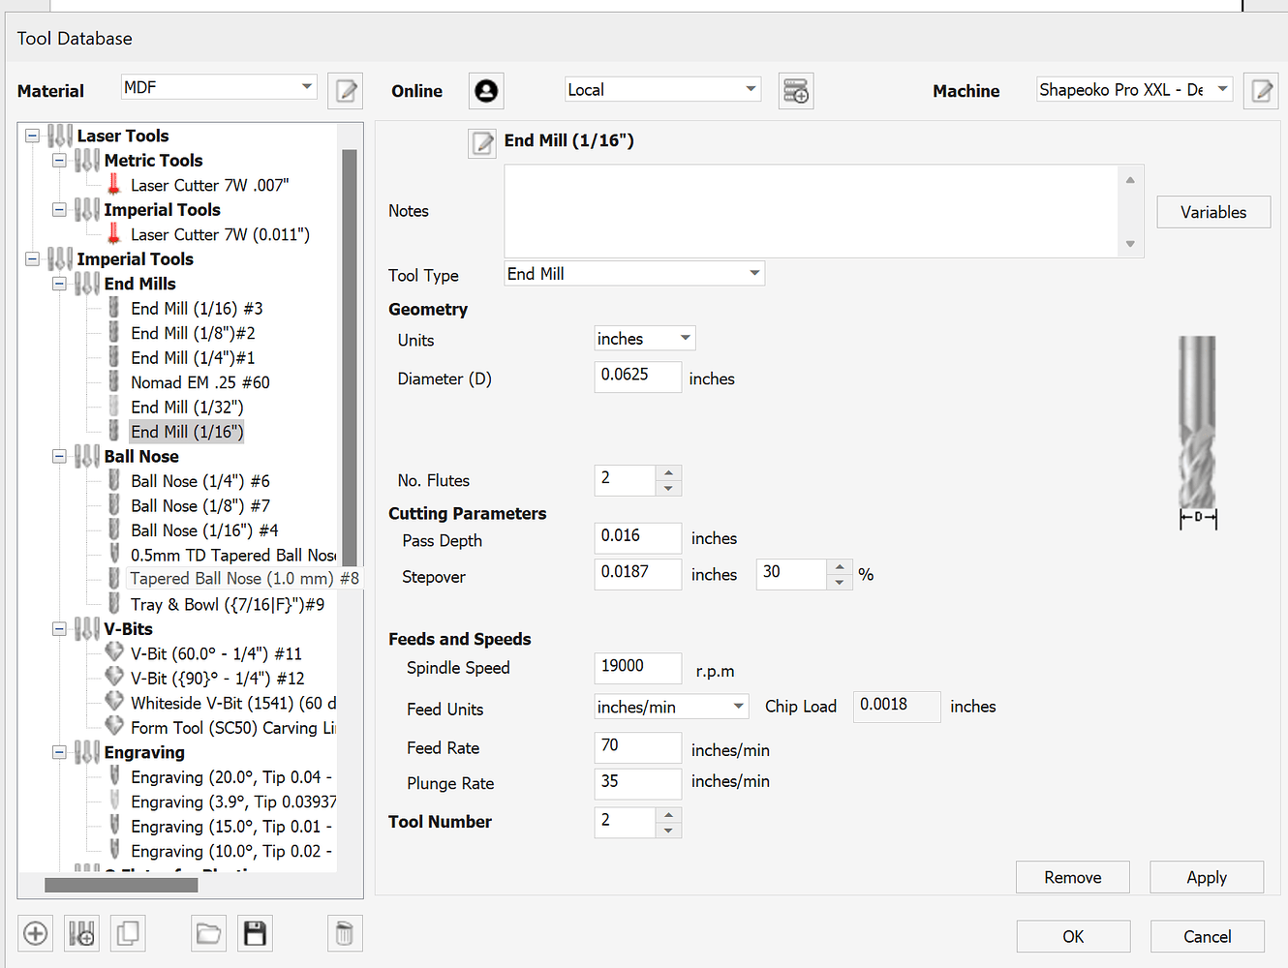Screen dimensions: 1288x968
Task: Collapse the Ball Nose tree group
Action: click(59, 456)
